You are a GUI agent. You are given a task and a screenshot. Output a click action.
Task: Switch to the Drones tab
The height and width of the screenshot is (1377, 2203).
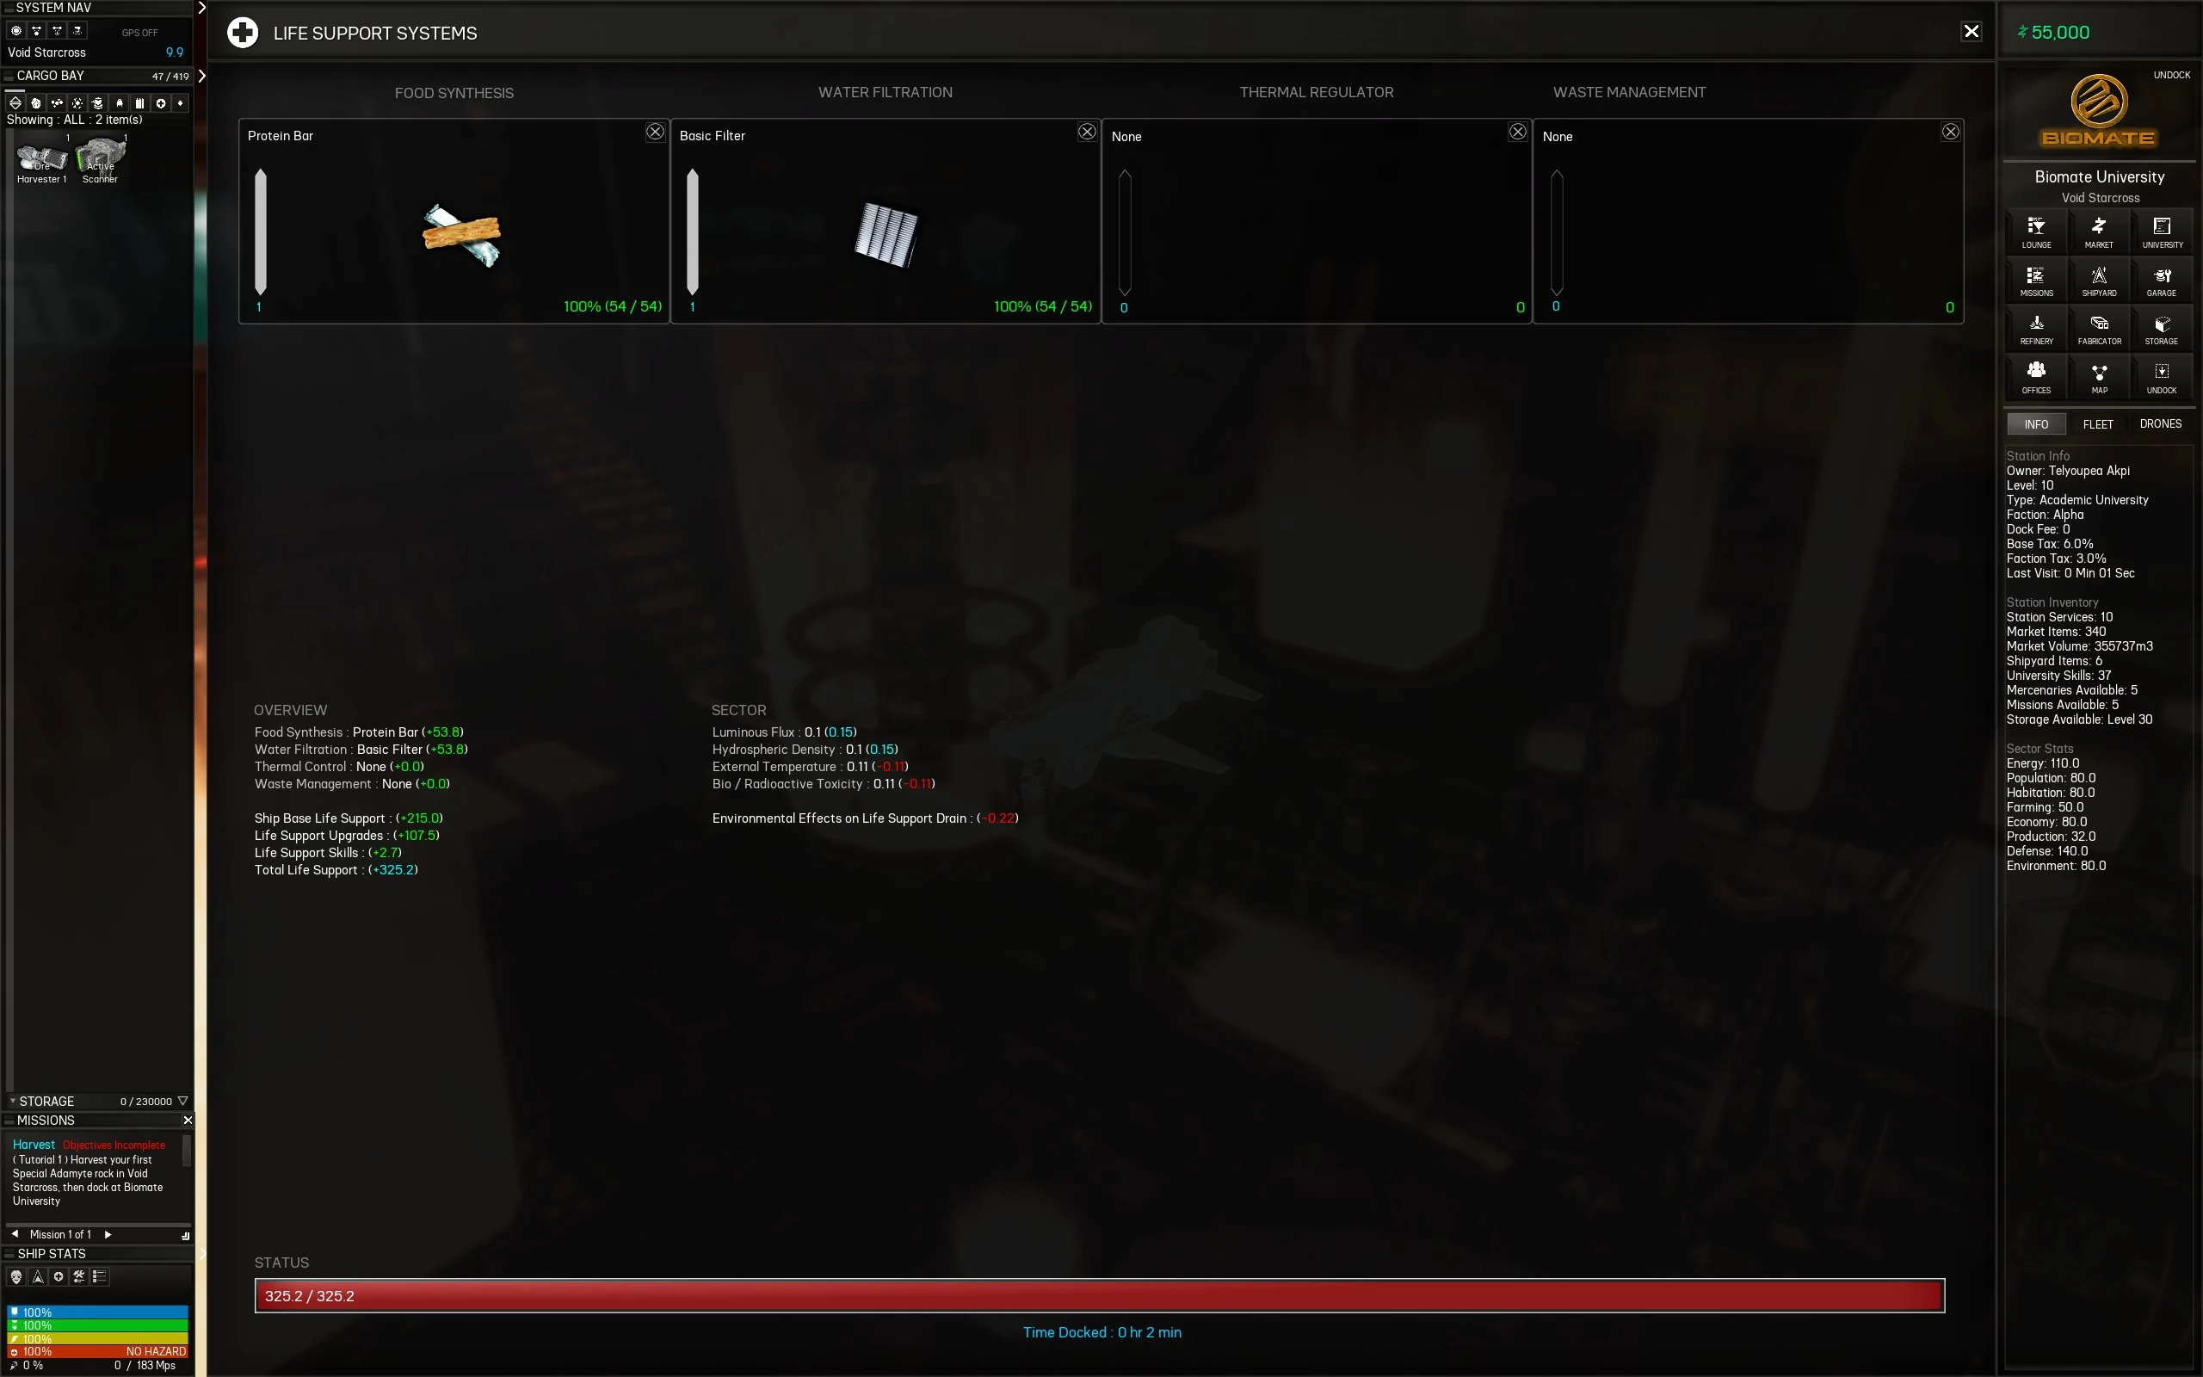click(2159, 424)
